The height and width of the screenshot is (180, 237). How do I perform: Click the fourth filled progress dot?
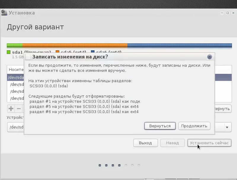[119, 165]
